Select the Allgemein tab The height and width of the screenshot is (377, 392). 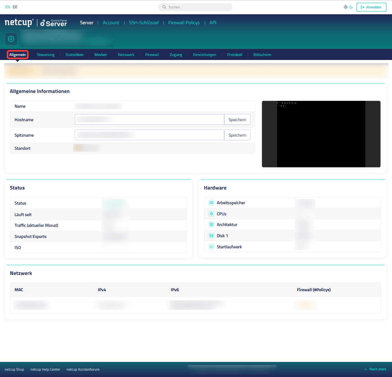[17, 54]
